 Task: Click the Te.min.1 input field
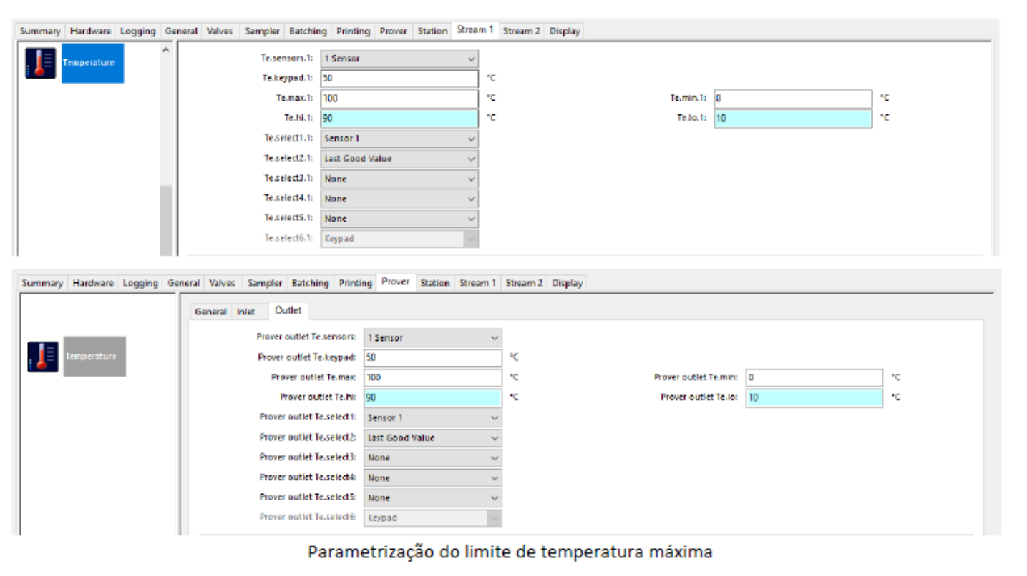coord(793,99)
